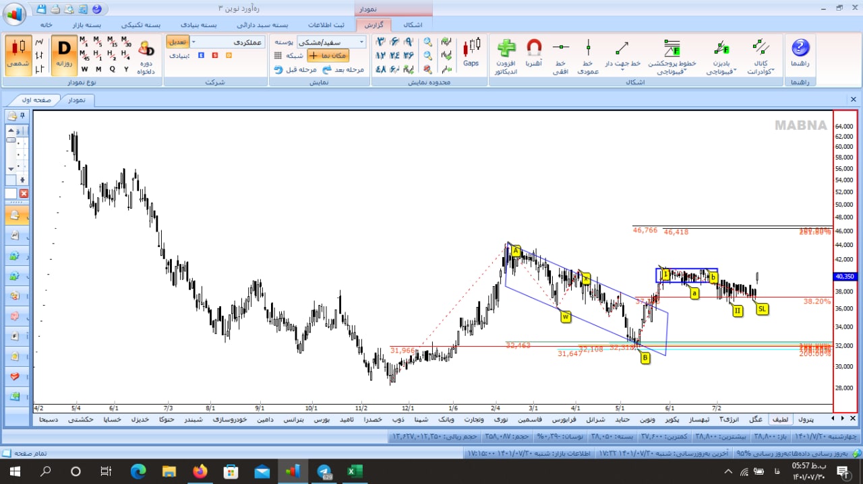Switch to H1 hourly timeframe
863x484 pixels.
(x=98, y=55)
